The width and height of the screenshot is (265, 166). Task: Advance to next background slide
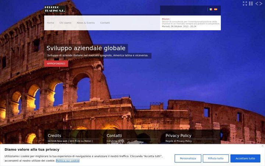[x=261, y=4]
